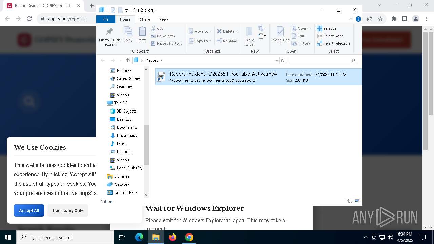This screenshot has width=434, height=244.
Task: Select Music in navigation pane
Action: pyautogui.click(x=119, y=144)
